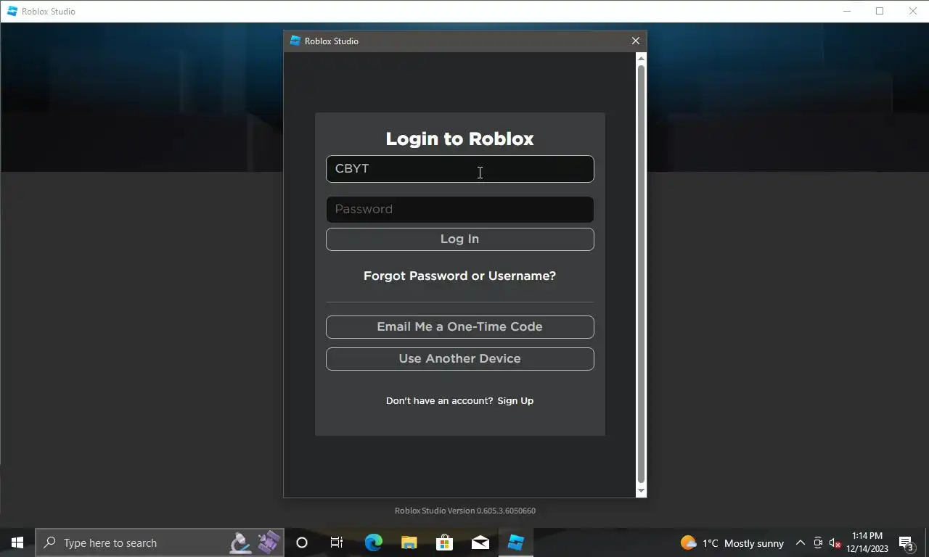Viewport: 929px width, 557px height.
Task: Open Microsoft Store from taskbar
Action: 444,542
